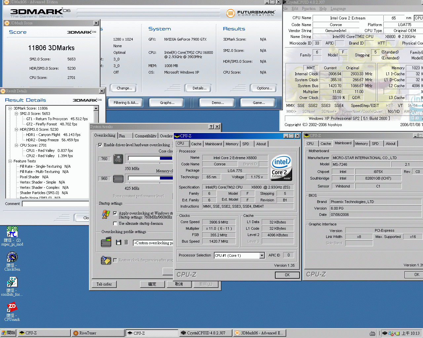Click the Comment input field in Result Details
423x338 pixels.
(56, 204)
